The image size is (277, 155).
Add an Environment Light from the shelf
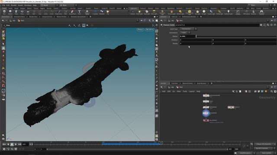coord(190,12)
